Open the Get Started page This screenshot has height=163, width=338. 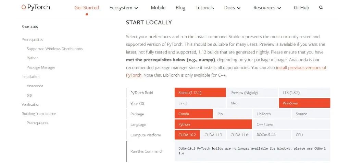click(87, 8)
